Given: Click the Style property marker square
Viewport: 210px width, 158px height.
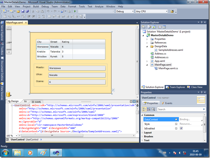Looking at the screenshot, I should [x=176, y=124].
